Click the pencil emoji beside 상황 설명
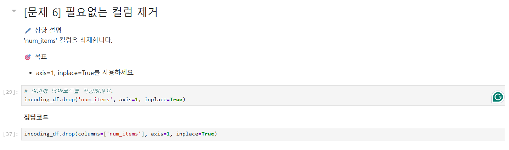This screenshot has width=509, height=150. 28,30
